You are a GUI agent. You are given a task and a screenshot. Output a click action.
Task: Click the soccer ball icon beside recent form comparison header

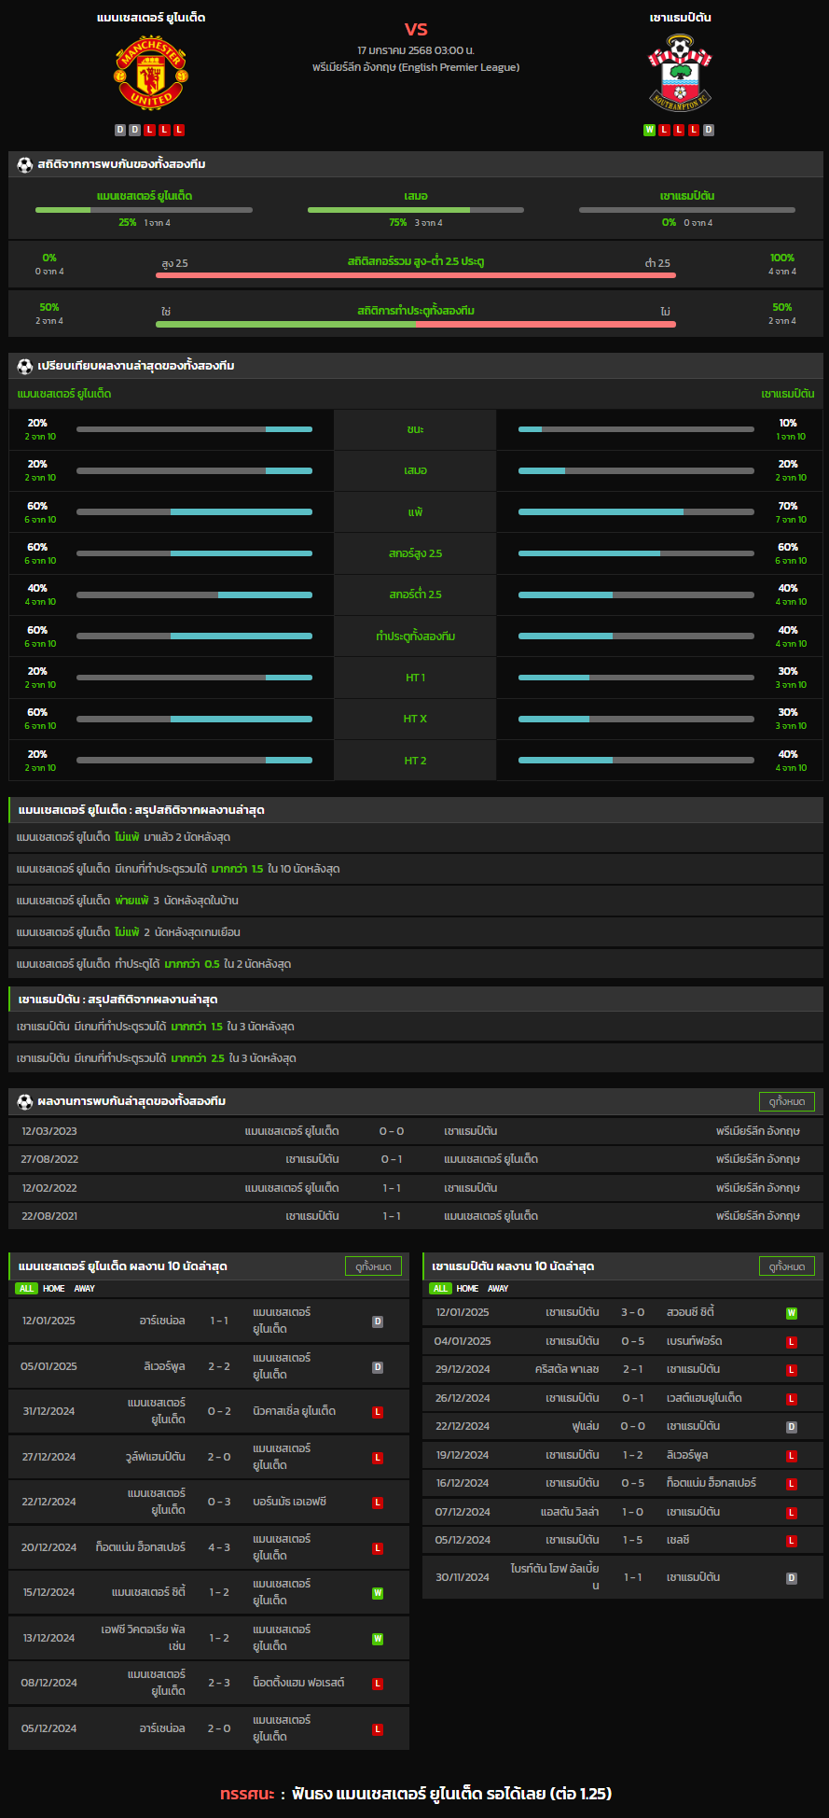[x=25, y=366]
